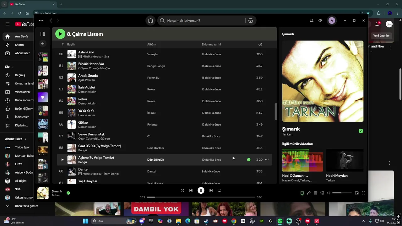The image size is (402, 226).
Task: Open more options for Aşkım (By Volga Tamöz)
Action: [267, 159]
